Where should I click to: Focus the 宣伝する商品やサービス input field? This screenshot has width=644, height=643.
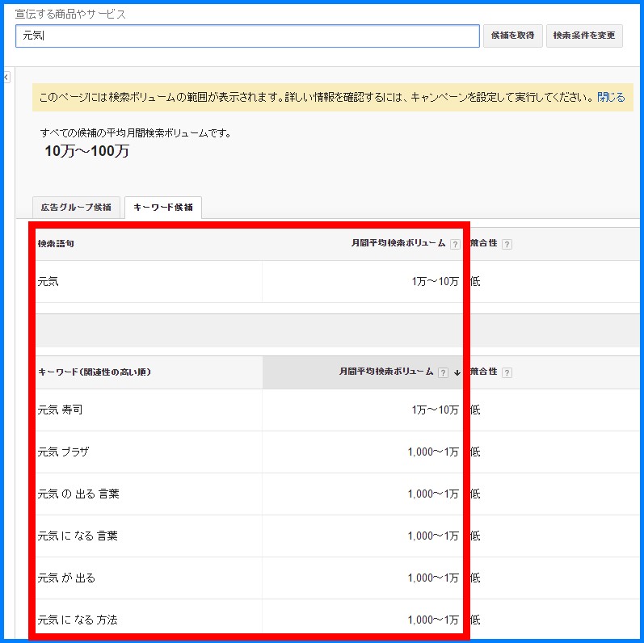pos(247,36)
